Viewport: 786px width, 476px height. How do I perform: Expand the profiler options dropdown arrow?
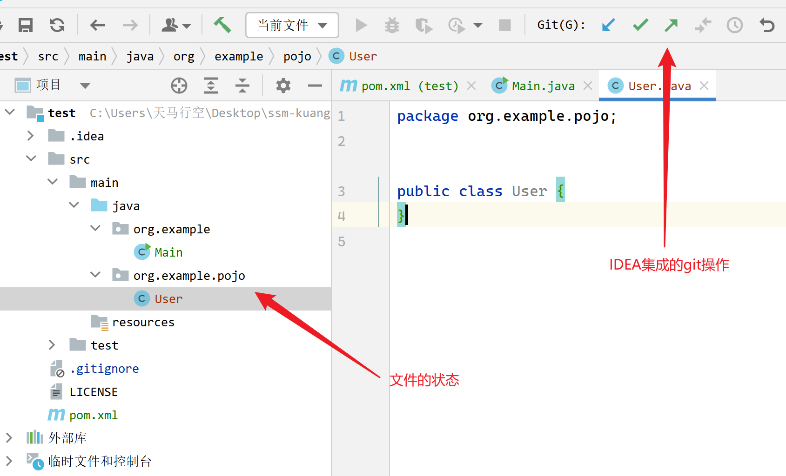(x=478, y=26)
